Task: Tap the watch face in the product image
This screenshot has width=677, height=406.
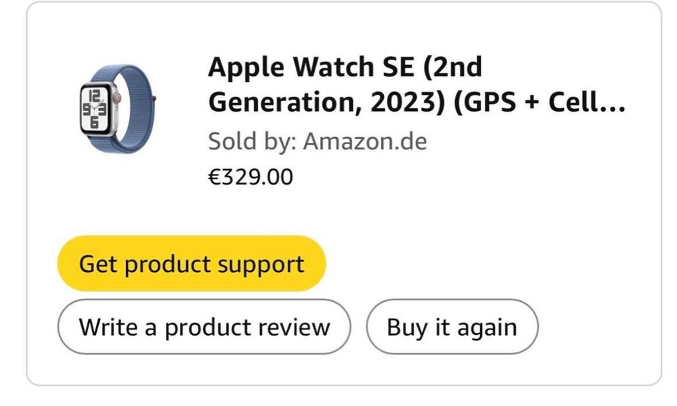Action: point(94,107)
